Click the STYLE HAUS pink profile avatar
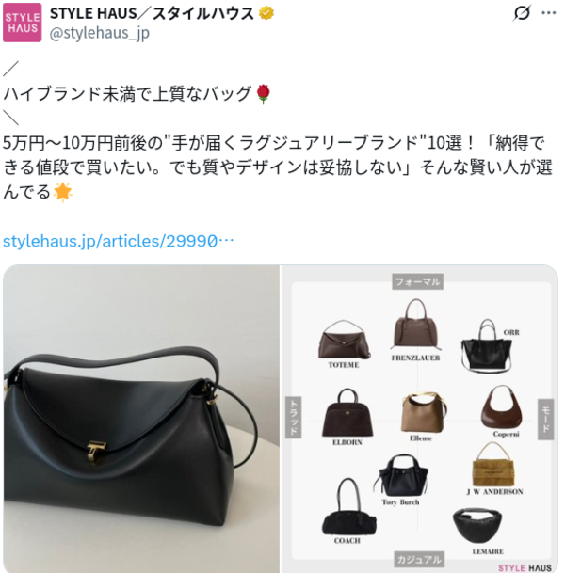 pyautogui.click(x=23, y=23)
